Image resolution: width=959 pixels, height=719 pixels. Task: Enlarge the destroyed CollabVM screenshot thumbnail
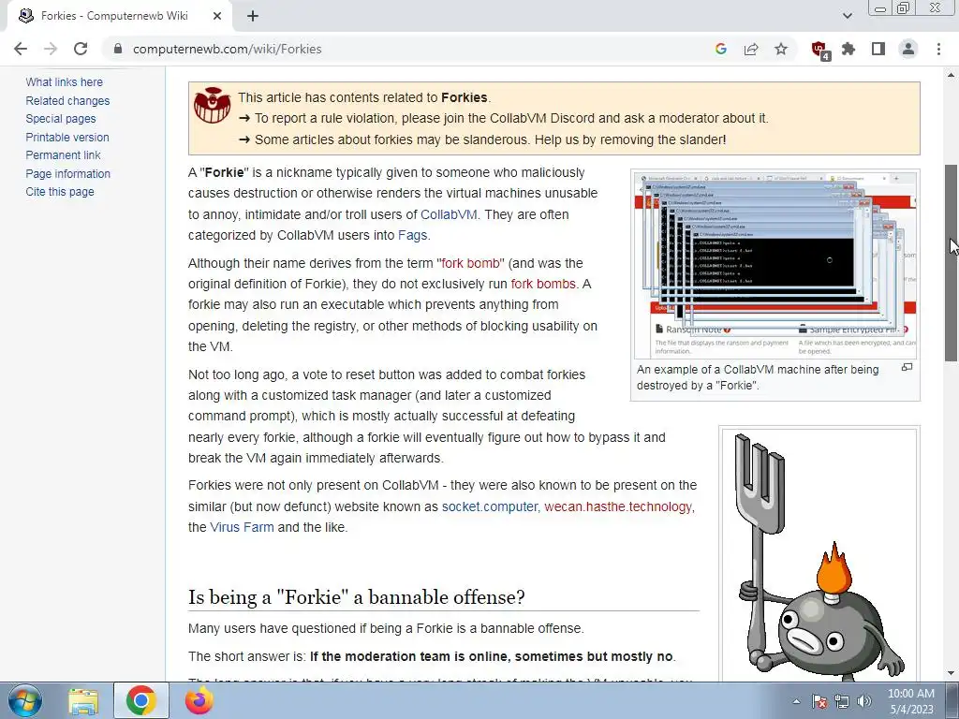tap(775, 264)
